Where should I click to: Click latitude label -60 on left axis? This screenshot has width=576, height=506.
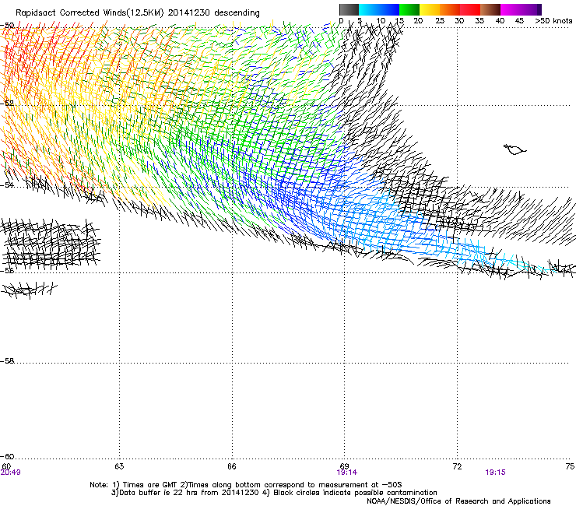(x=7, y=456)
